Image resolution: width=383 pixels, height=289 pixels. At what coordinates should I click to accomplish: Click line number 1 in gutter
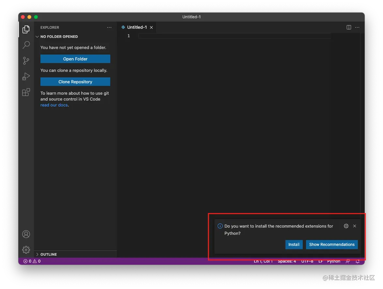point(129,36)
